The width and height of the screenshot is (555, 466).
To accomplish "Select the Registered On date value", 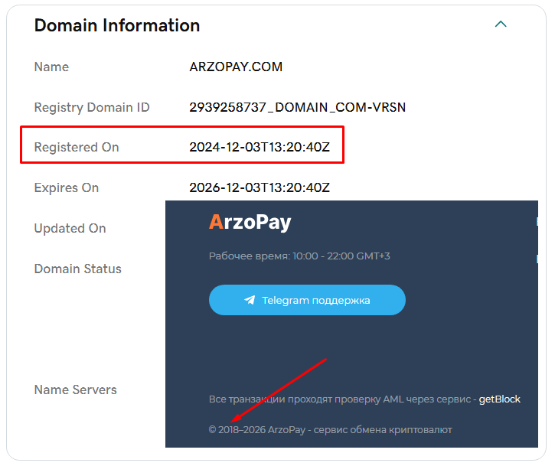I will tap(260, 147).
